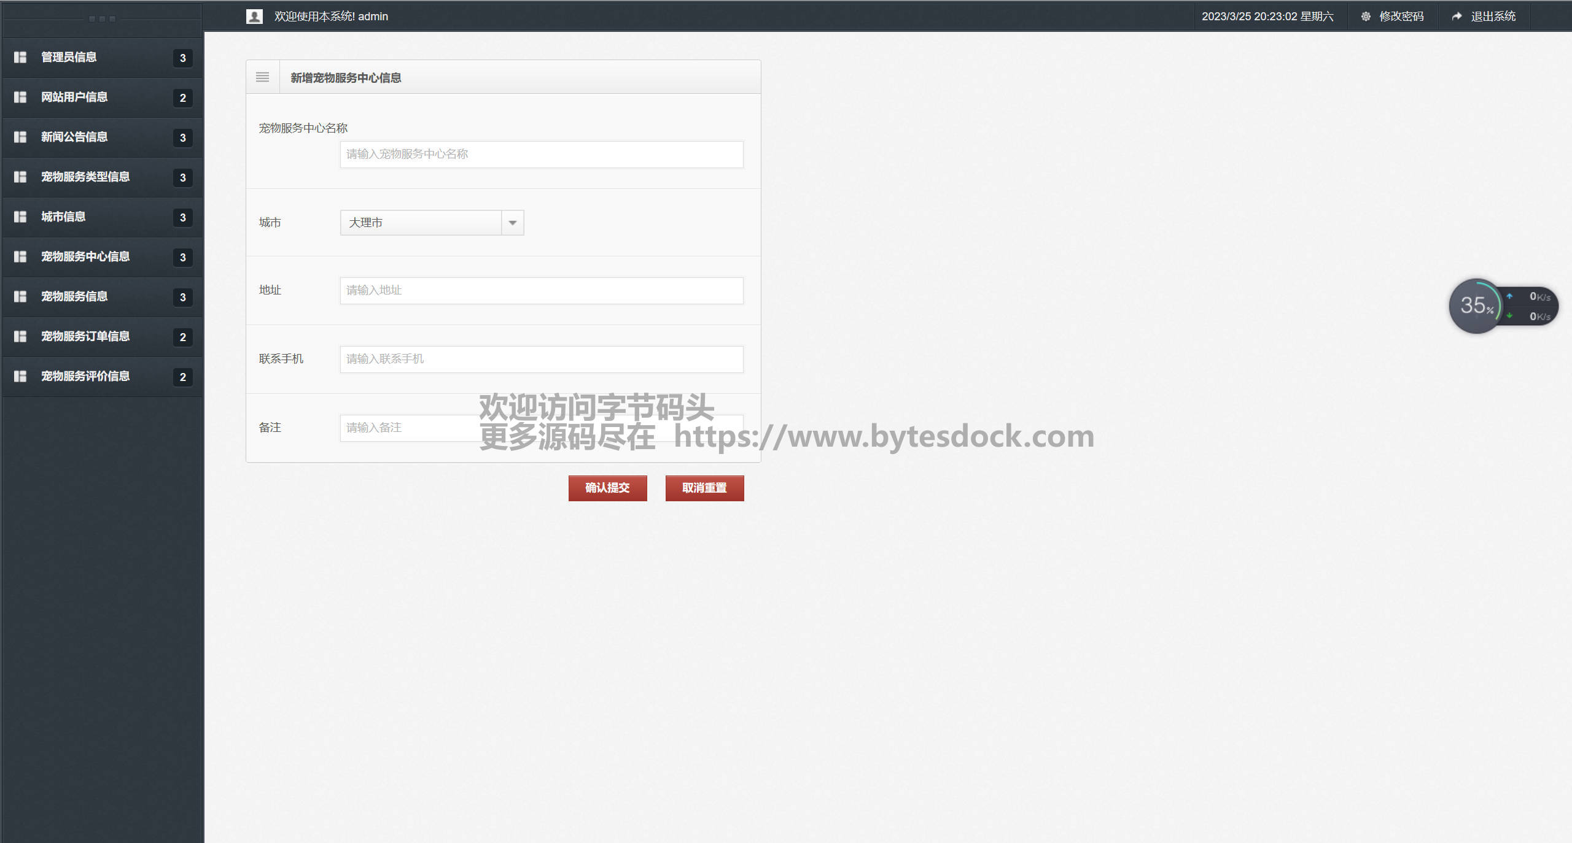Click the three-dot handle atop the sidebar
The height and width of the screenshot is (843, 1572).
click(x=102, y=19)
